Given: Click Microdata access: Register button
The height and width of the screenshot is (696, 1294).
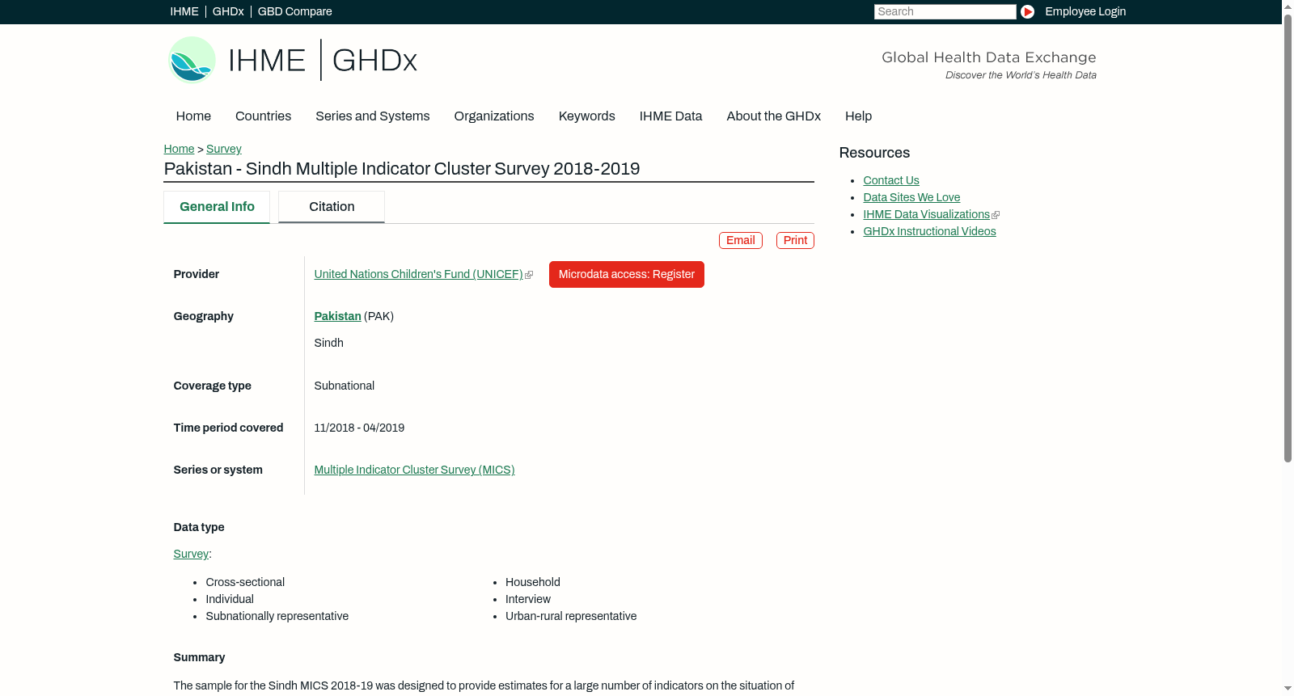Looking at the screenshot, I should pos(627,274).
